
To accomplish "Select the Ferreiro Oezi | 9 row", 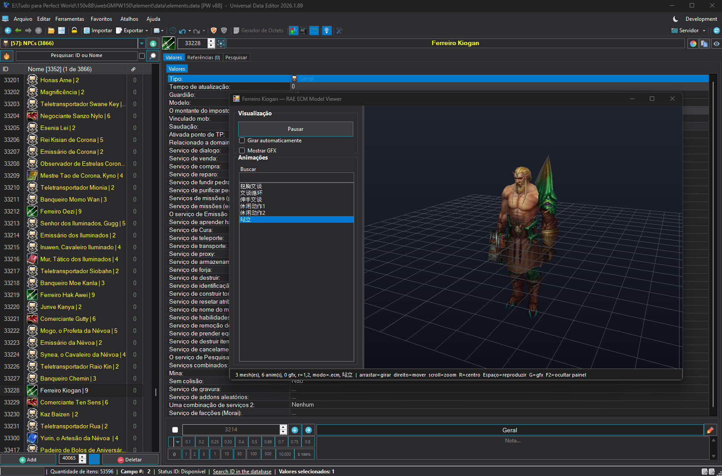I will tap(72, 211).
